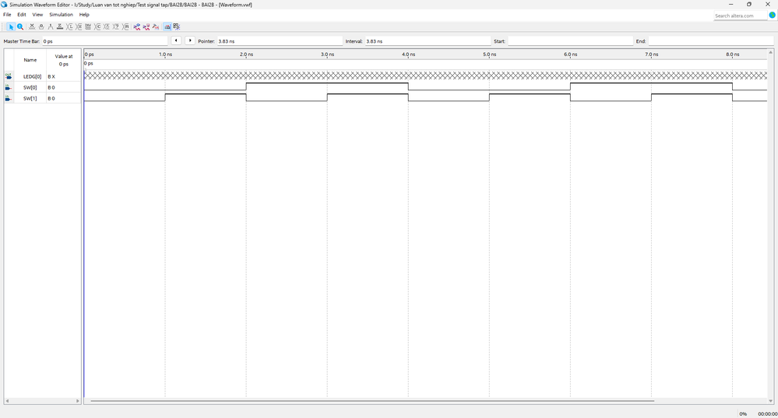Click the End time field
778x418 pixels.
710,41
